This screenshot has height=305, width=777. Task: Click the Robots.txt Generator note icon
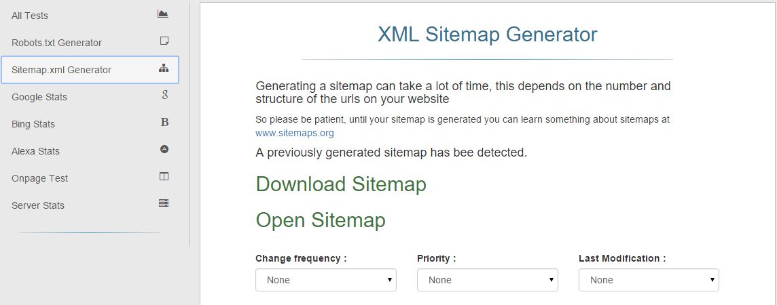tap(164, 41)
